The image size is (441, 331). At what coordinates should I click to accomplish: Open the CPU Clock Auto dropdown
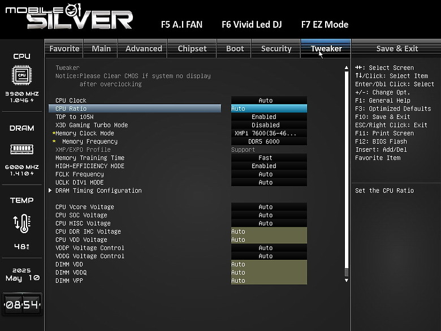(x=269, y=101)
